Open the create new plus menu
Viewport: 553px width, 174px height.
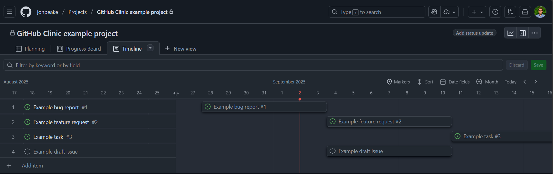[x=477, y=12]
